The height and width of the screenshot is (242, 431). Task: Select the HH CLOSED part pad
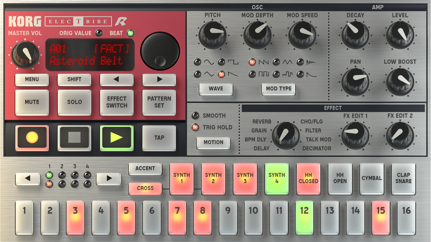pyautogui.click(x=309, y=178)
